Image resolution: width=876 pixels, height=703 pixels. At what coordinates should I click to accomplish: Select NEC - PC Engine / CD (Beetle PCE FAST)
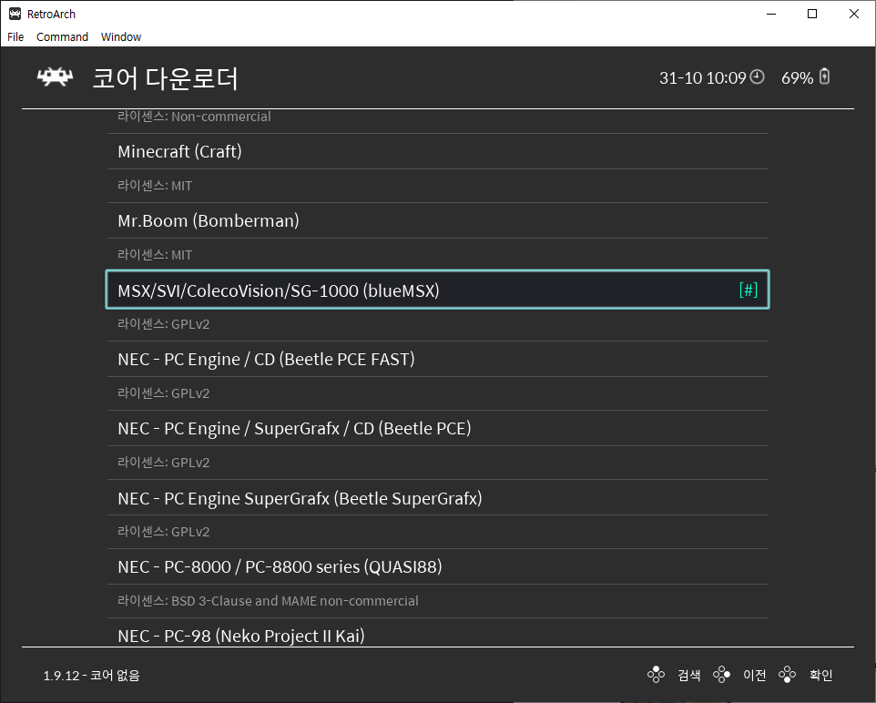[438, 359]
